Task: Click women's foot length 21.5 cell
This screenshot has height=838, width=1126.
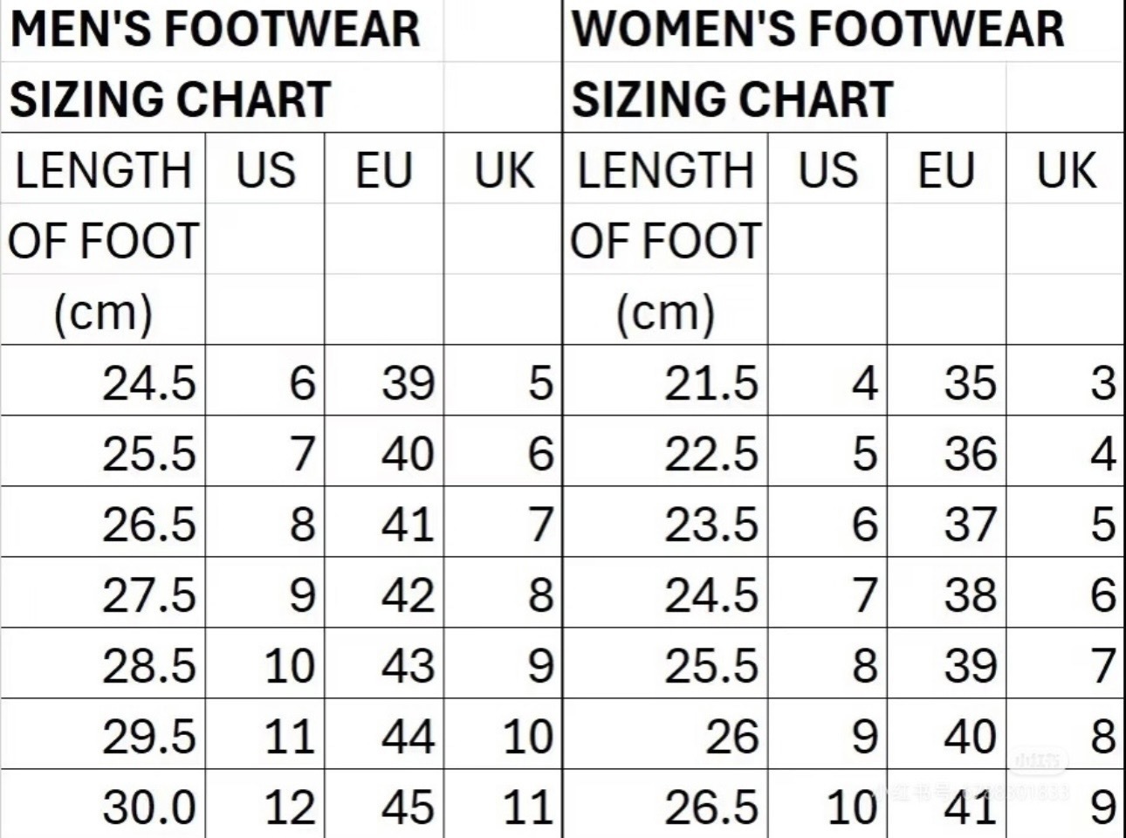Action: [711, 382]
